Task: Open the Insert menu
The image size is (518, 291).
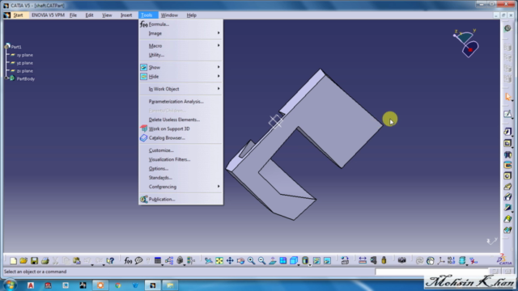Action: pos(126,15)
